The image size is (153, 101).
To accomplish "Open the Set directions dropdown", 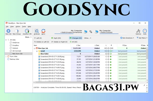I will pyautogui.click(x=127, y=38).
